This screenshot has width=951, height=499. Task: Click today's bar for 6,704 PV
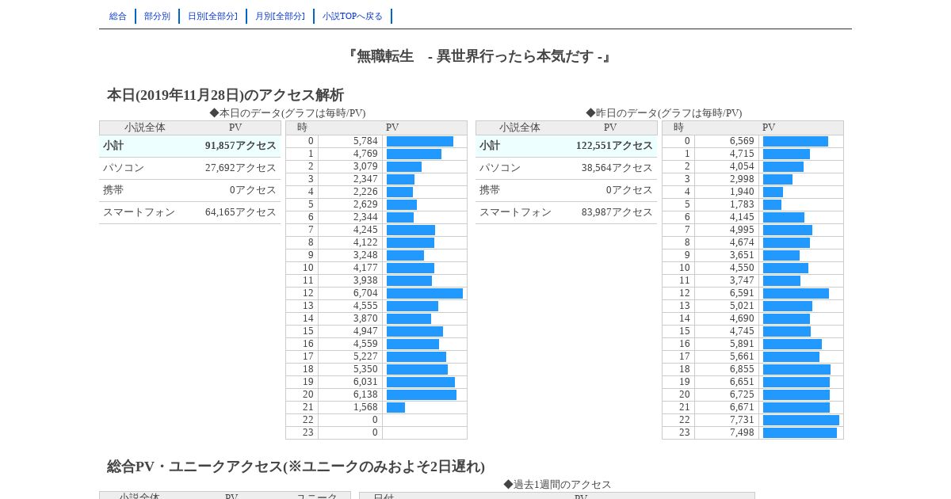(425, 293)
